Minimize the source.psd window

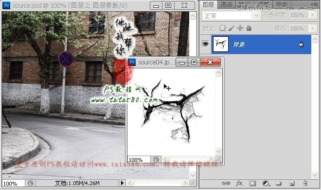tap(156, 5)
